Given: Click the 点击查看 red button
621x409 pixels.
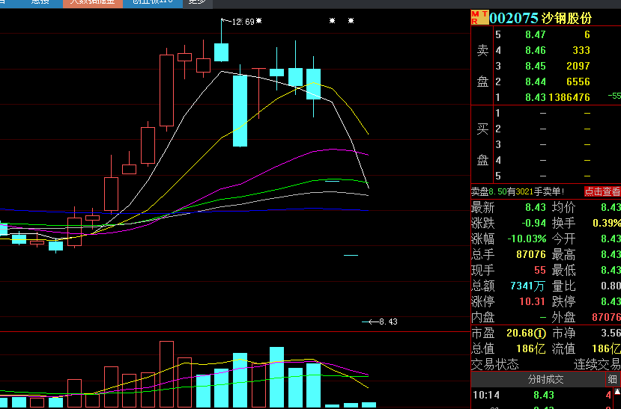Looking at the screenshot, I should tap(602, 191).
